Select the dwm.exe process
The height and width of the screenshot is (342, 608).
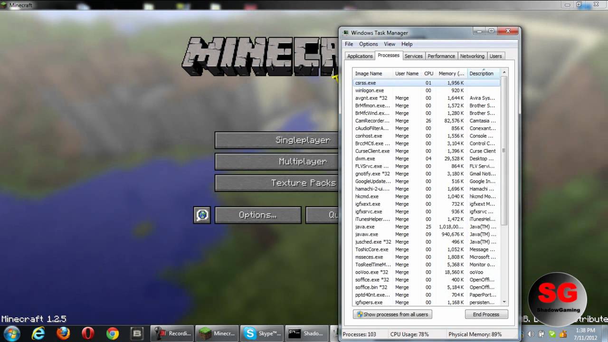[427, 159]
